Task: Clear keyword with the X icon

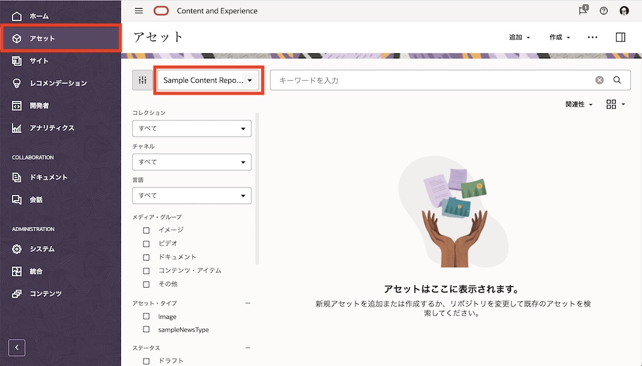Action: [599, 80]
